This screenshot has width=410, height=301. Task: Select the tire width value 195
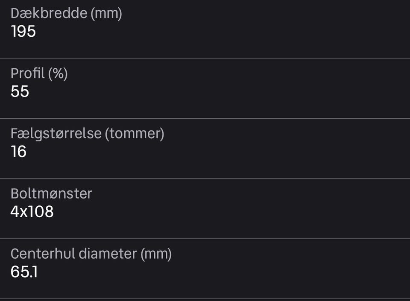click(x=23, y=32)
